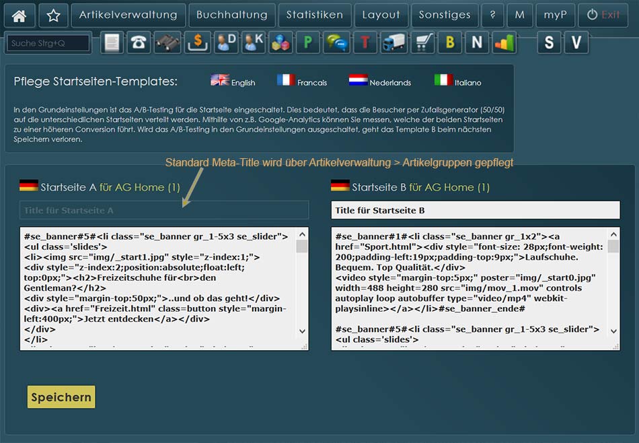Click the red T icon
Viewport: 639px width, 443px height.
[x=365, y=42]
